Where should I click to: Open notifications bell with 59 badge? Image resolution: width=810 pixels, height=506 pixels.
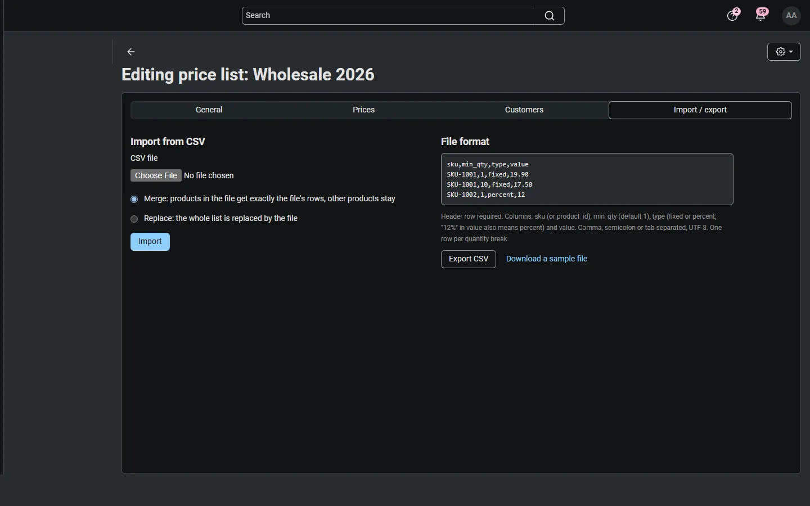pos(762,15)
